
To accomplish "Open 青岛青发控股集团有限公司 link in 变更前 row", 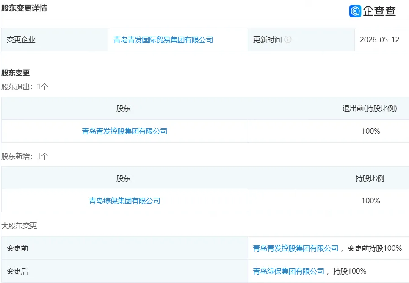I will [296, 248].
